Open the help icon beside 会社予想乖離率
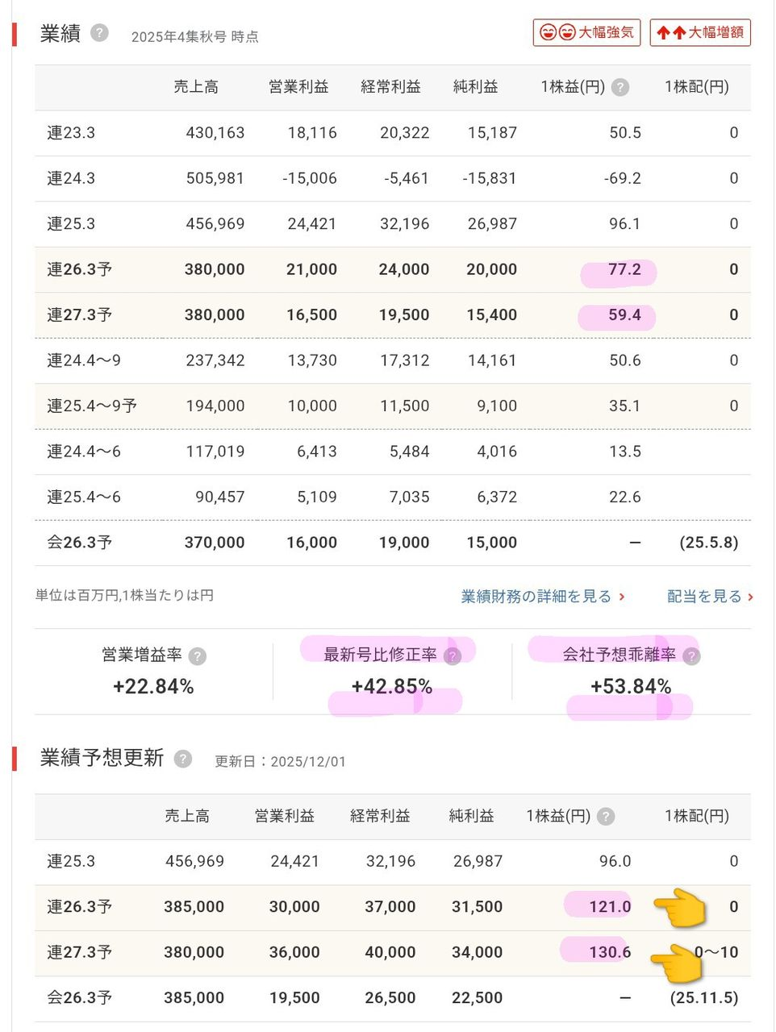This screenshot has width=776, height=1032. click(690, 655)
